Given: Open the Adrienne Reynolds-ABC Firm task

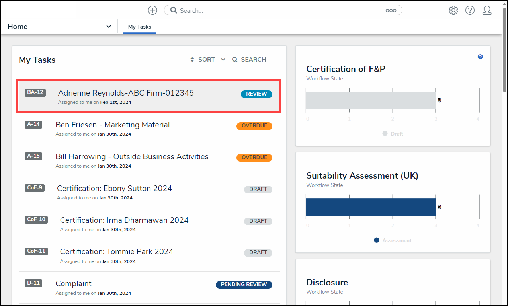Looking at the screenshot, I should pos(126,93).
